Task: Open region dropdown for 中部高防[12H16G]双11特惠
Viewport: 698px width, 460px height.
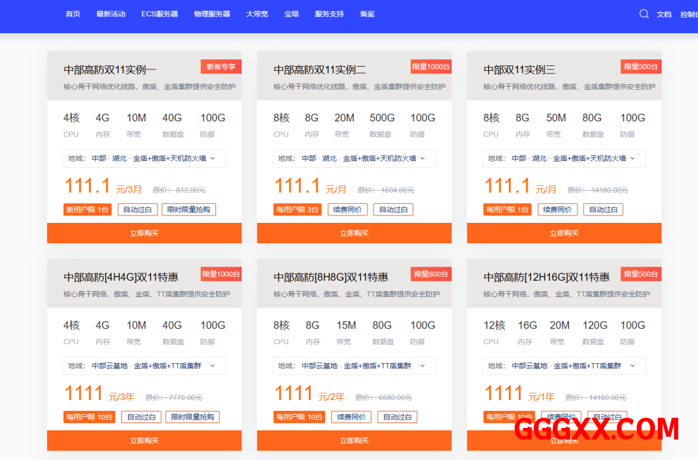Action: [x=564, y=366]
